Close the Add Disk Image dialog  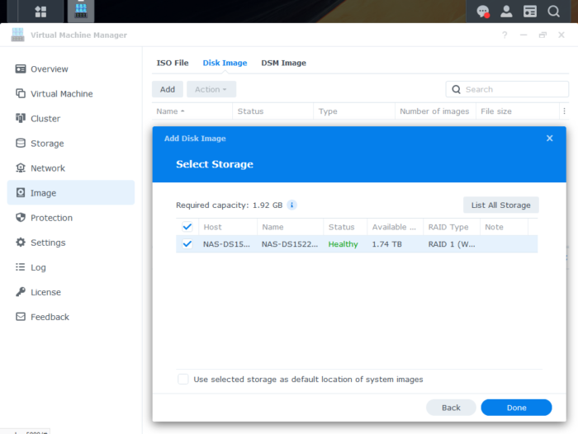(x=549, y=138)
